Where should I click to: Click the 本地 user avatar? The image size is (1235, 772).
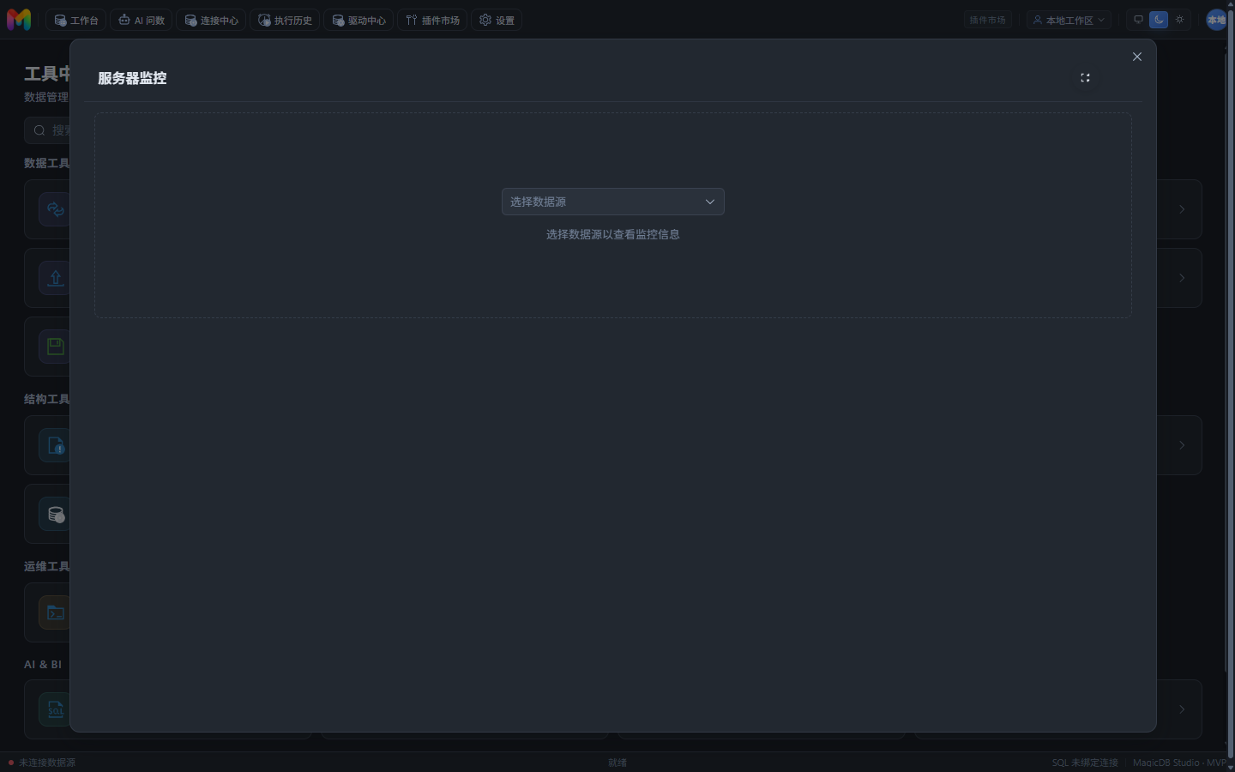pos(1216,20)
